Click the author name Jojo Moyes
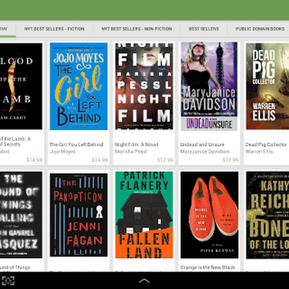The height and width of the screenshot is (289, 289). tap(63, 152)
